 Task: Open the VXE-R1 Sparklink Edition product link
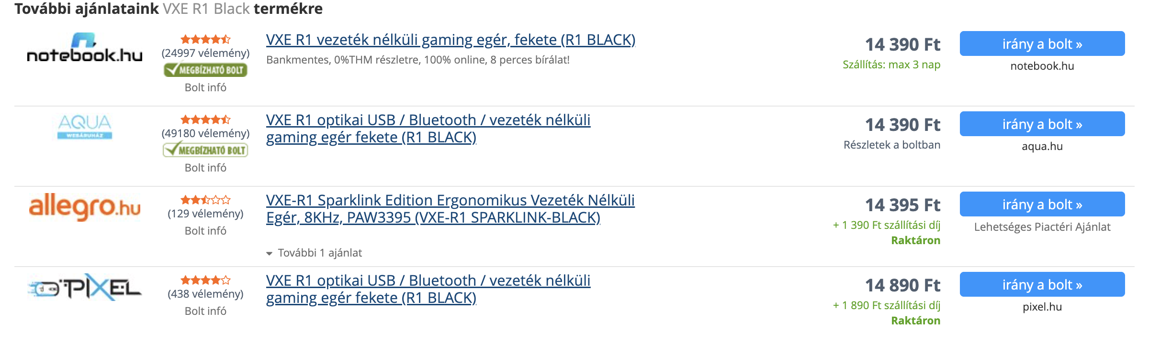(450, 209)
